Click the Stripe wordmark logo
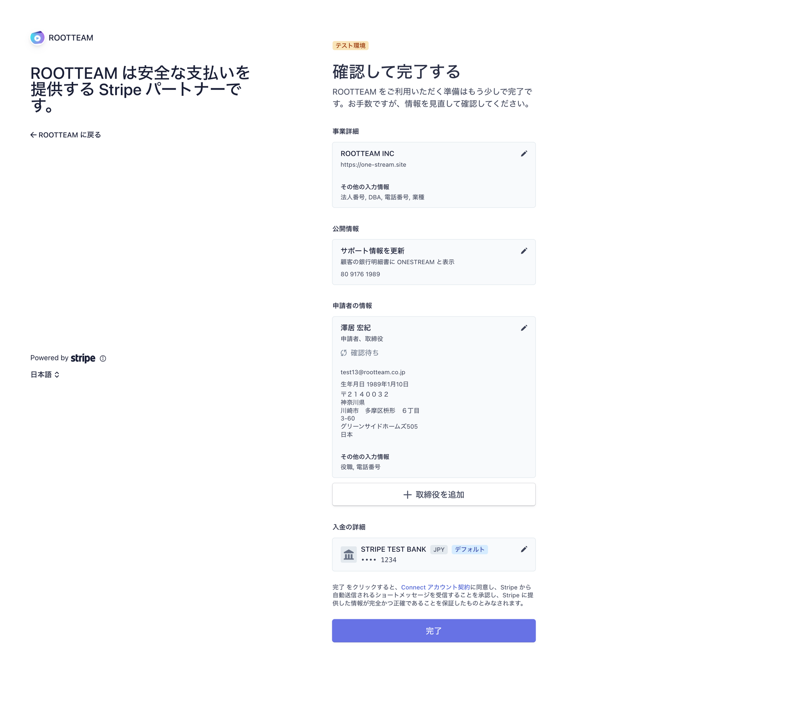 coord(83,358)
